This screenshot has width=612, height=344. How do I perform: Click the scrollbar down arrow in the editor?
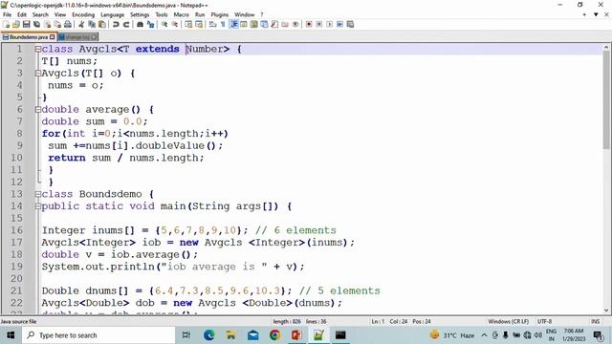click(606, 311)
